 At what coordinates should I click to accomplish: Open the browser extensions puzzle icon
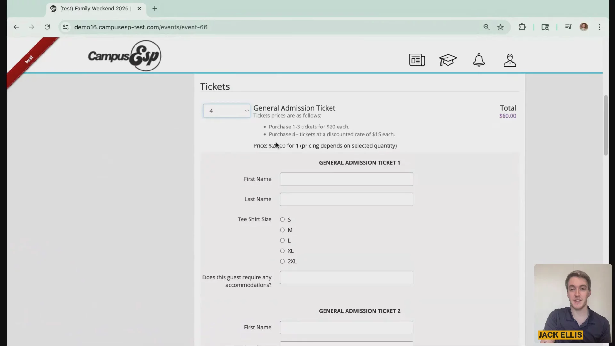tap(522, 27)
